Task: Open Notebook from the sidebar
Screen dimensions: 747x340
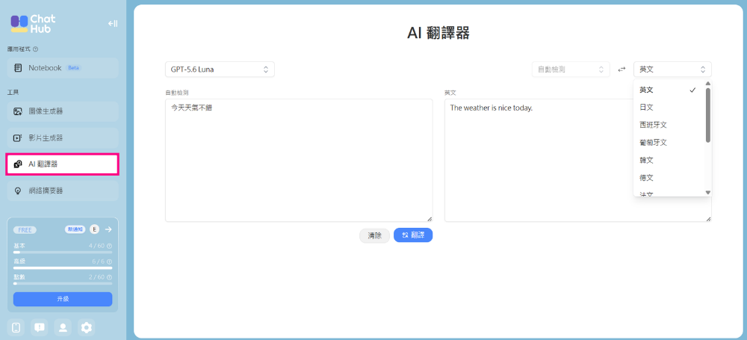Action: click(x=63, y=68)
